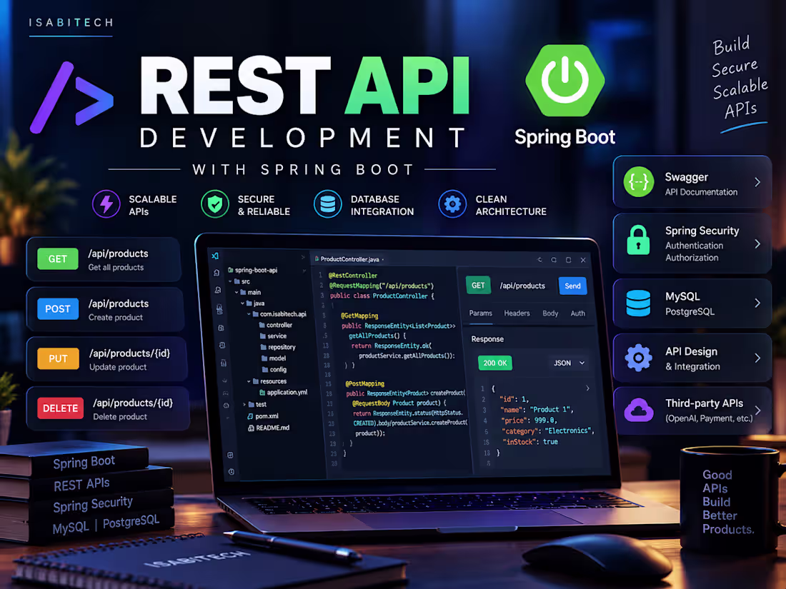This screenshot has width=786, height=589.
Task: Click the API Design gear icon
Action: [x=638, y=358]
